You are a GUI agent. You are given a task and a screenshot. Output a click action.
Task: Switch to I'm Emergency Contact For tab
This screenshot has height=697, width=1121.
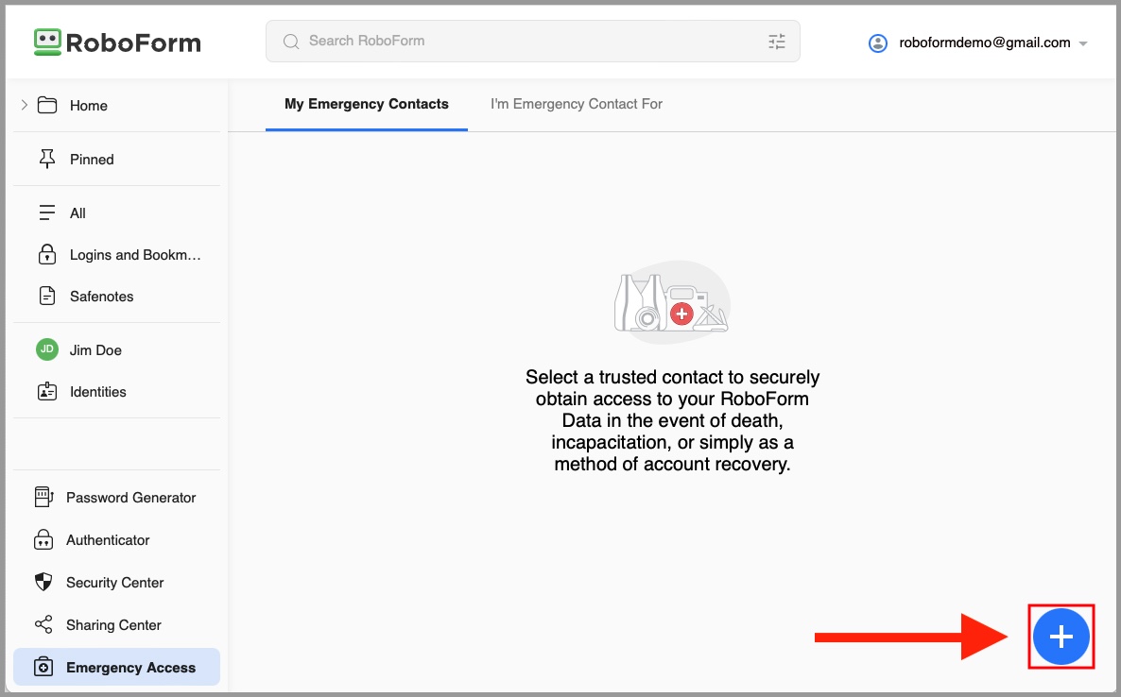click(x=577, y=104)
